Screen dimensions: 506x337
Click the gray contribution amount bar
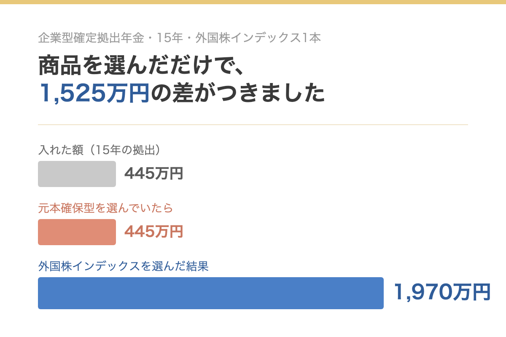77,174
